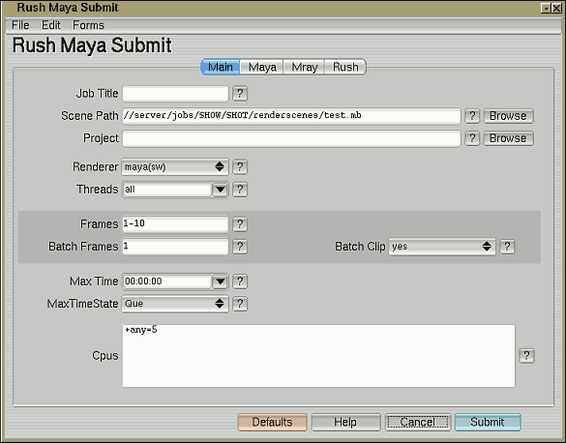Viewport: 566px width, 443px height.
Task: Click the help icon beside Scene Path
Action: coord(472,116)
